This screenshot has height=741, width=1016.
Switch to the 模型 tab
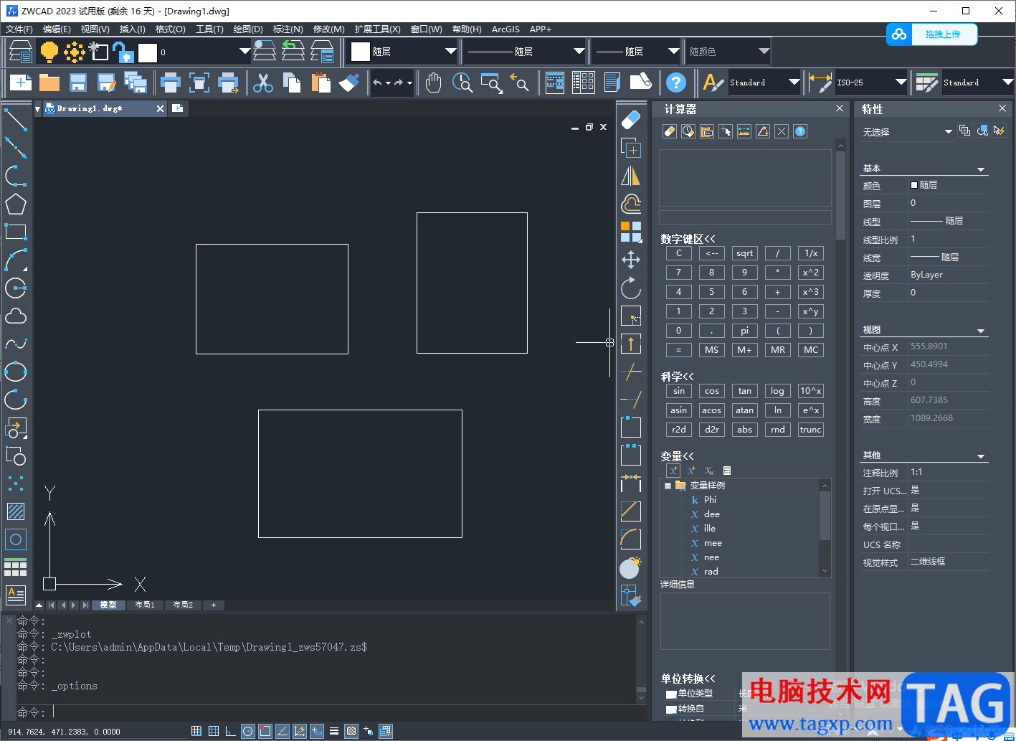108,605
